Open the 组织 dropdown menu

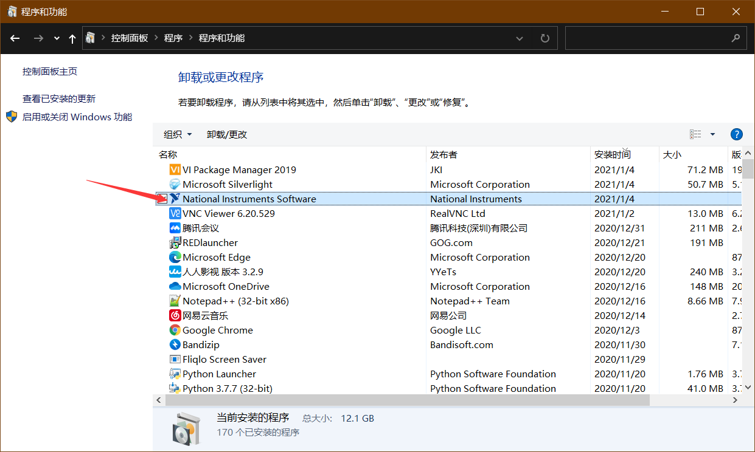coord(178,134)
